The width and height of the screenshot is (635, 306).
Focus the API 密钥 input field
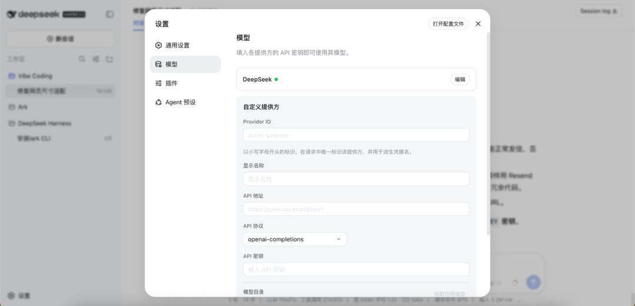click(x=356, y=270)
